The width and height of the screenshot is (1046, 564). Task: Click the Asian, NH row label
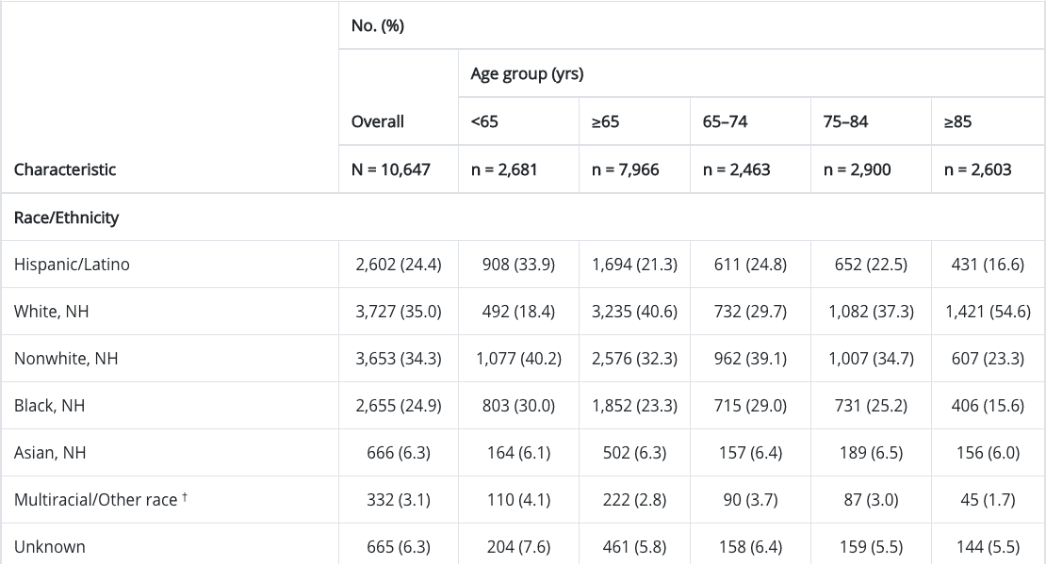pos(50,453)
